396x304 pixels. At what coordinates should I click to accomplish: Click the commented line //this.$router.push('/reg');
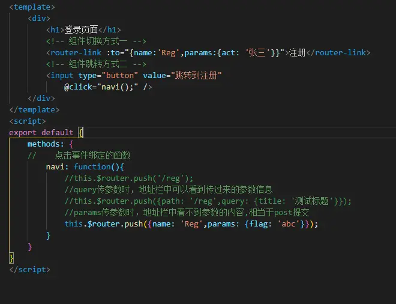pyautogui.click(x=129, y=178)
